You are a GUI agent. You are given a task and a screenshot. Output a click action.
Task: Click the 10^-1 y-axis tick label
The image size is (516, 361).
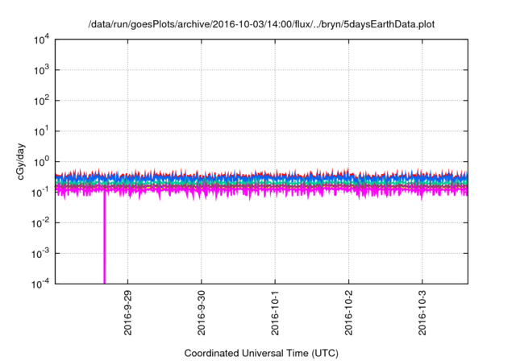pos(40,193)
